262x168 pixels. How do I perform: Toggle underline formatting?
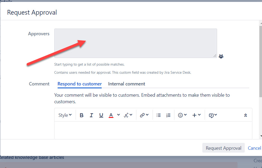tap(101, 115)
